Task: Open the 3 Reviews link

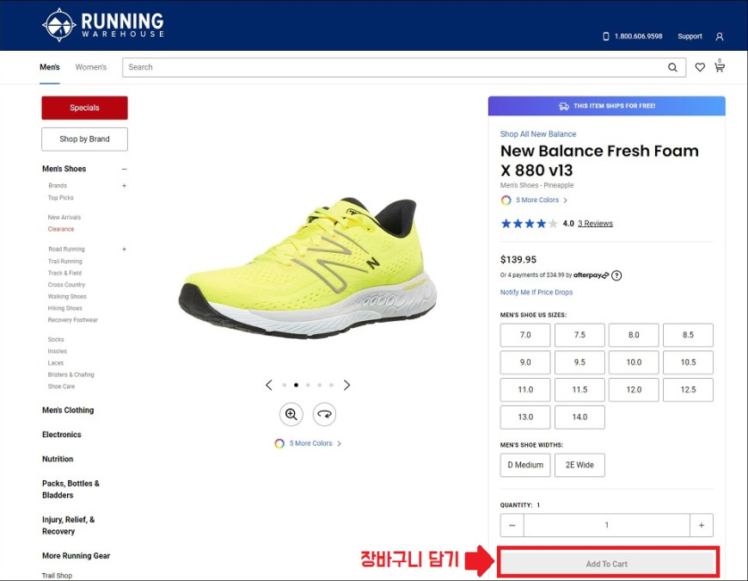Action: 595,224
